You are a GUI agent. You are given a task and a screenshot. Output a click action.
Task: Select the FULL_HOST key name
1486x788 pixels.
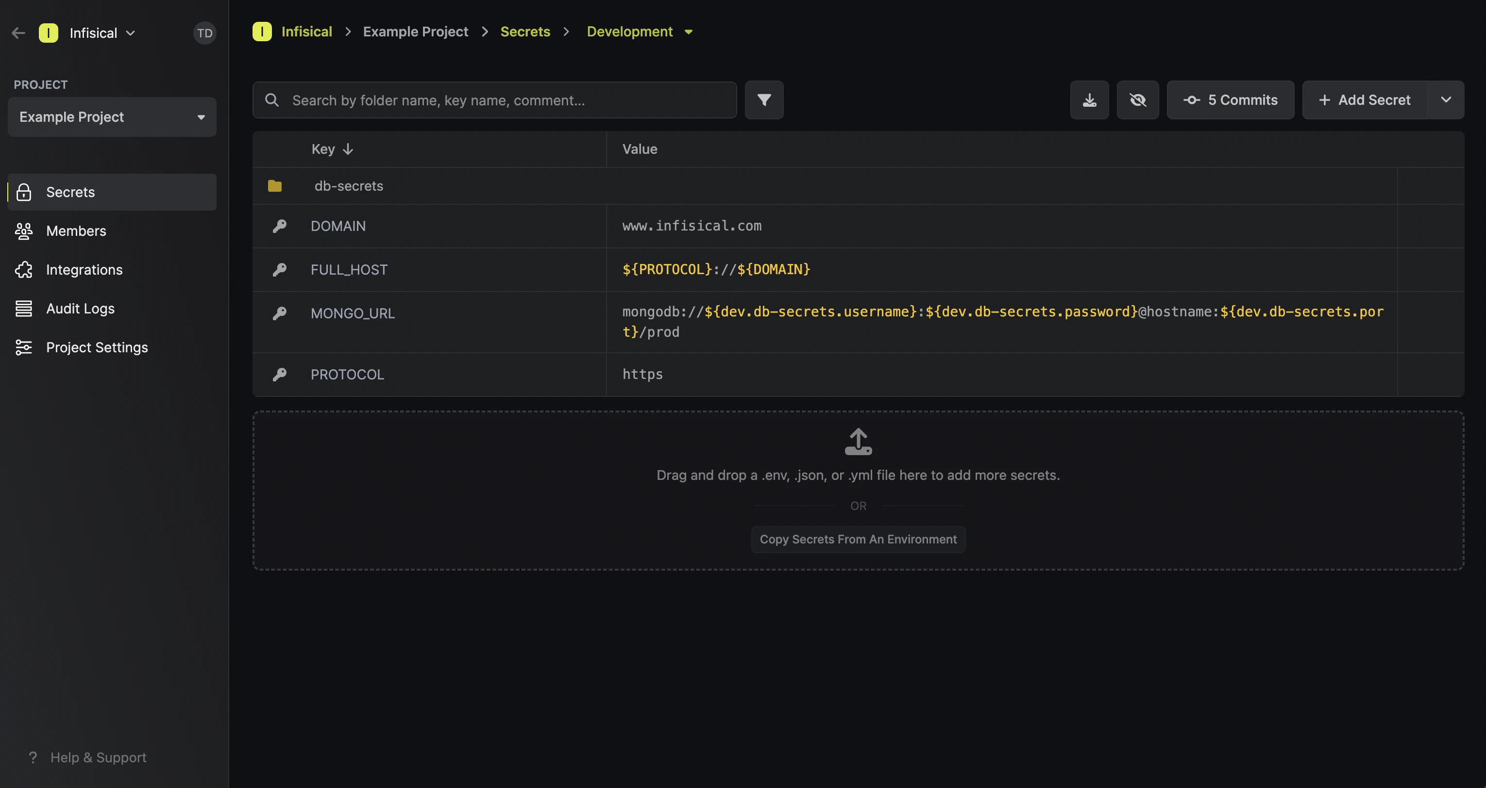point(349,270)
